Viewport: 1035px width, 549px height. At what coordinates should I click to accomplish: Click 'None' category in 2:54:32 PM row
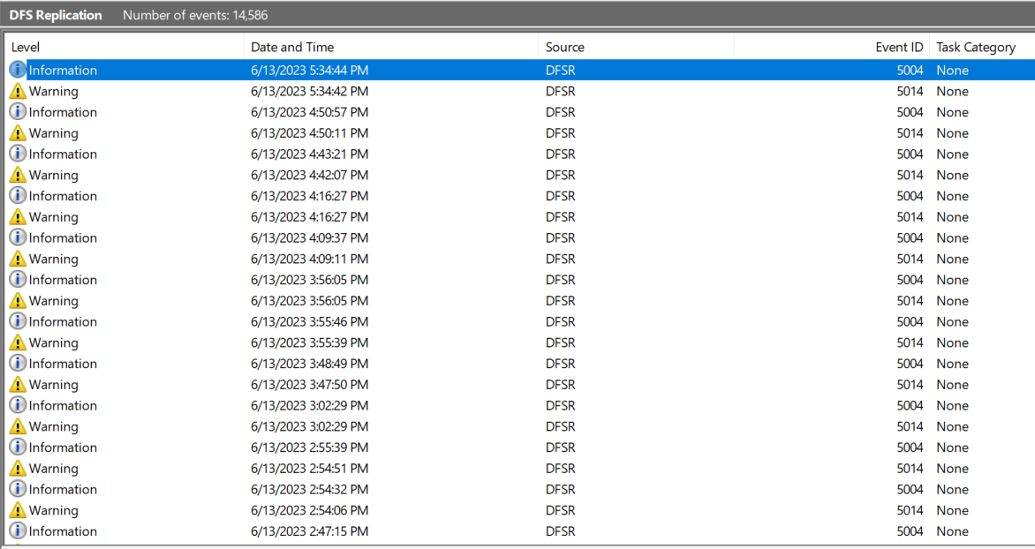click(953, 489)
